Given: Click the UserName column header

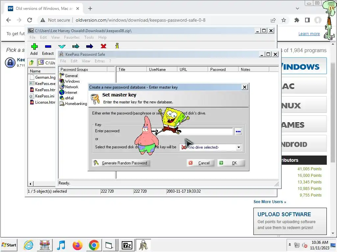Looking at the screenshot, I should (x=162, y=70).
